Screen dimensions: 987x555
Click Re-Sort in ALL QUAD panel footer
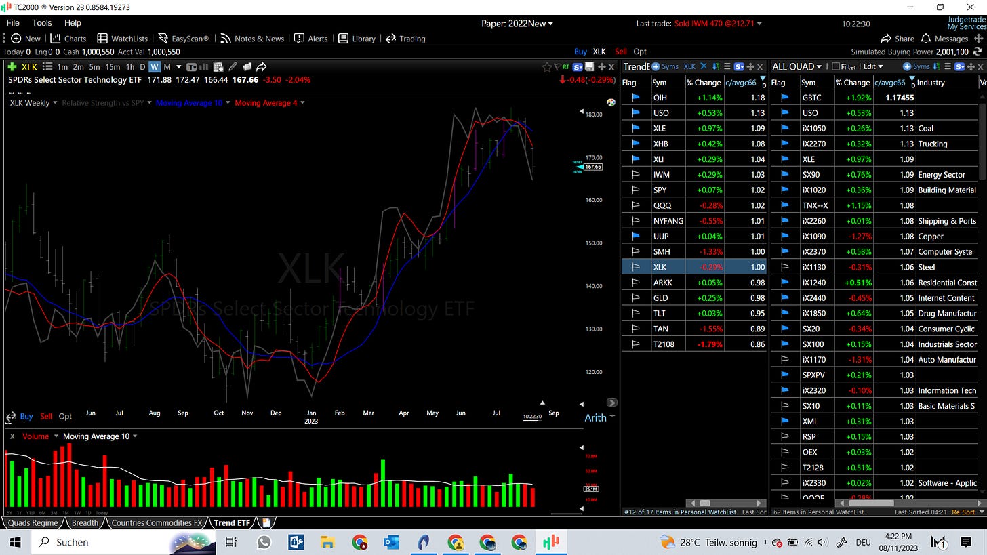(x=963, y=512)
